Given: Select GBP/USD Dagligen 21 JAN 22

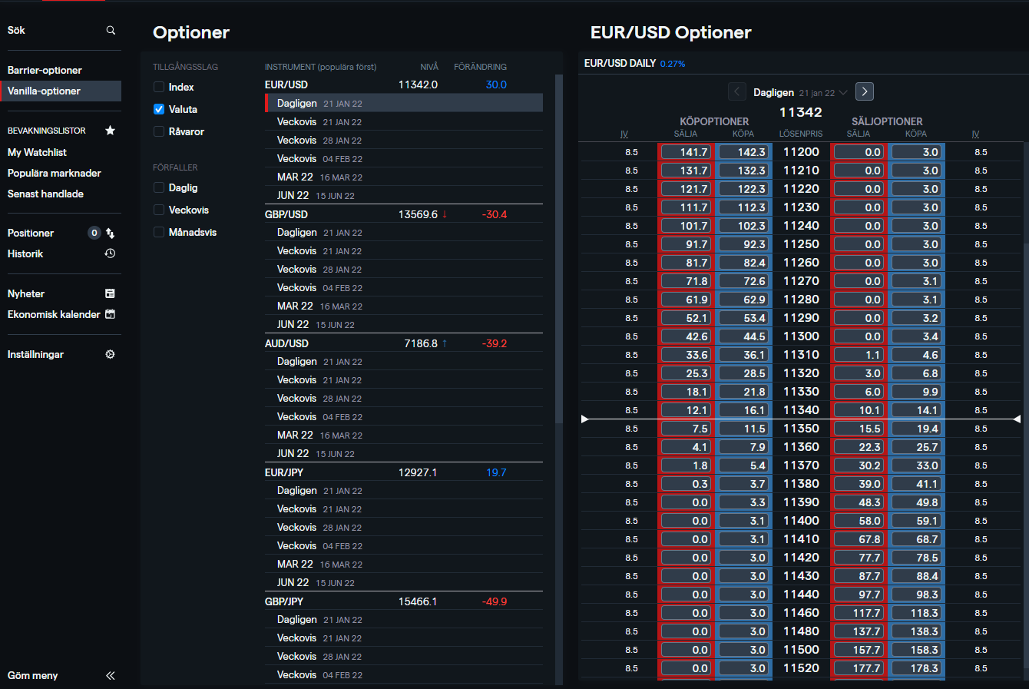Looking at the screenshot, I should click(404, 232).
